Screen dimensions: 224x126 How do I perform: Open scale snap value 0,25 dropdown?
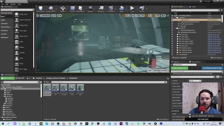coord(158,16)
